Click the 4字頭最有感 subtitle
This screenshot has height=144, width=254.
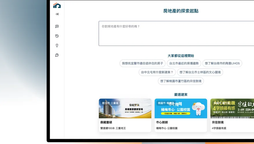[219, 128]
